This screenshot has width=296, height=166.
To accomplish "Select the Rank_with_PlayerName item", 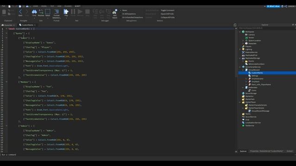I will point(261,84).
